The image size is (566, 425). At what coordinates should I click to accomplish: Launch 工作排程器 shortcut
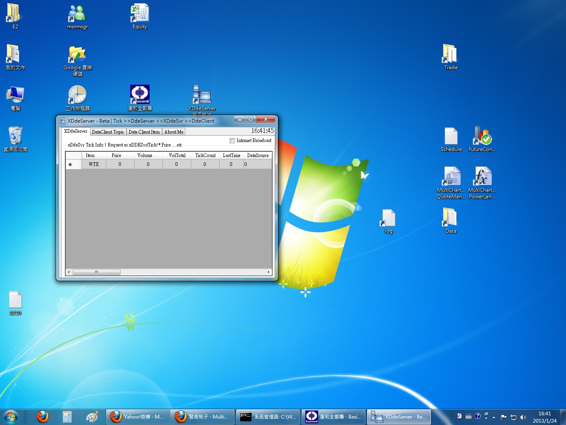[x=77, y=98]
